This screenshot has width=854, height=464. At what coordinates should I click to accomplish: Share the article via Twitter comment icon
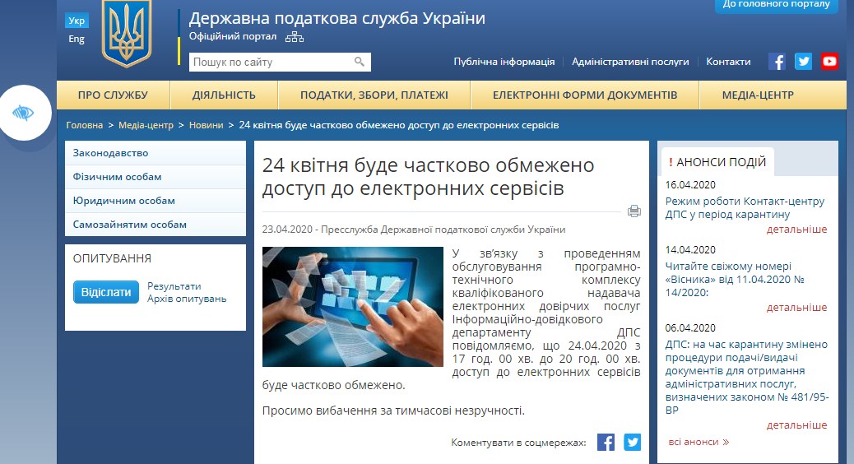[632, 442]
